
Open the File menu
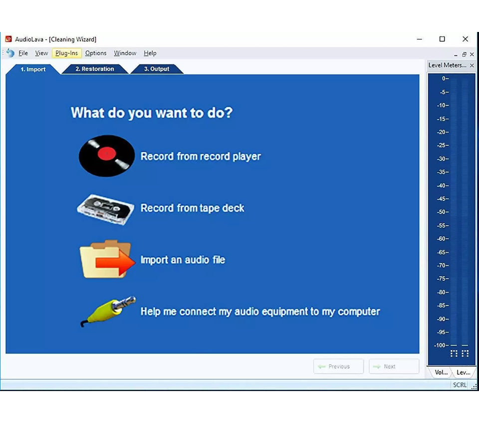pyautogui.click(x=23, y=53)
